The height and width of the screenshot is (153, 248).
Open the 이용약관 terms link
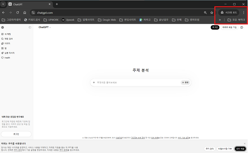119,138
